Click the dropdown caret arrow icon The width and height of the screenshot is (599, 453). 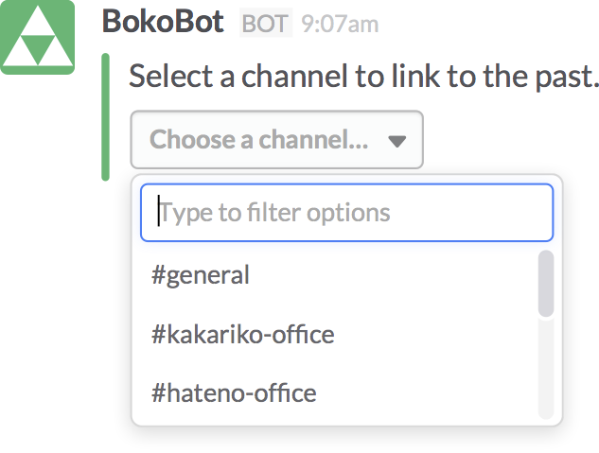click(x=397, y=141)
